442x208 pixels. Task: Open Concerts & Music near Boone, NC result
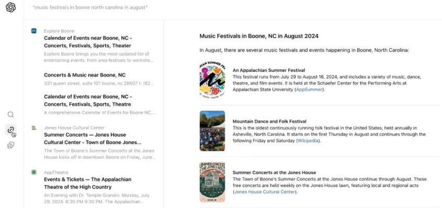[x=85, y=75]
